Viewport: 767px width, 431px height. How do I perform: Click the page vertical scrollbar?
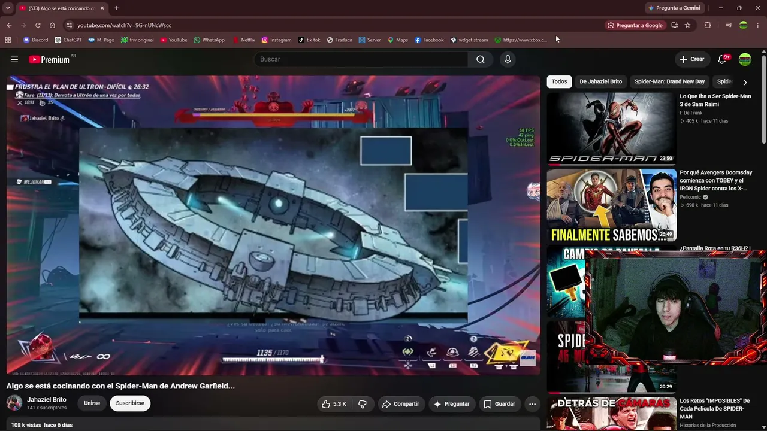763,99
